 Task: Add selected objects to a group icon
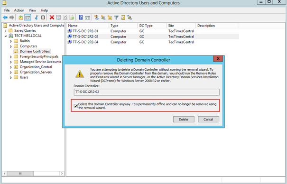coord(130,18)
